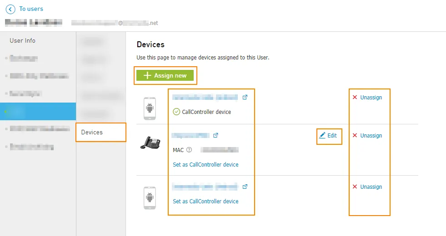The height and width of the screenshot is (236, 446).
Task: Open external link icon of last Android device
Action: [245, 187]
